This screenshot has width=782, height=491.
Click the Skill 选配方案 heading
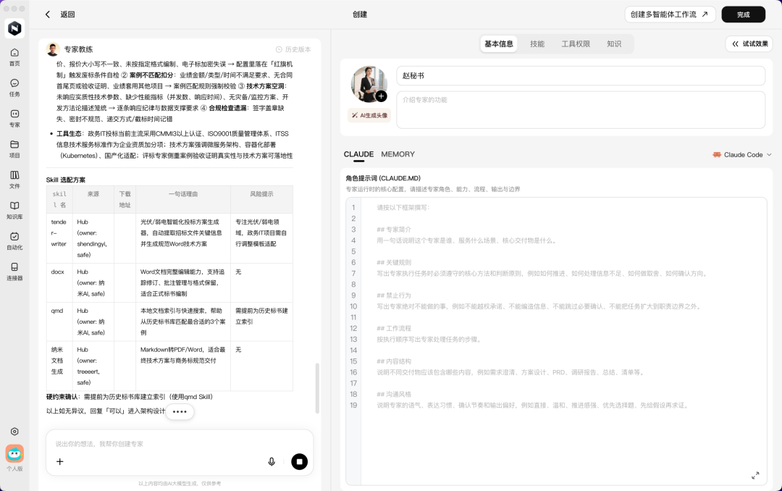click(66, 180)
